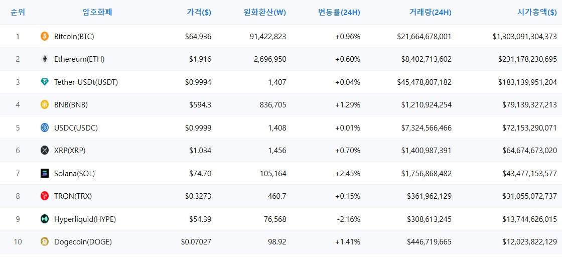Click Dogecoin market cap $12,023,822,129

pyautogui.click(x=530, y=242)
